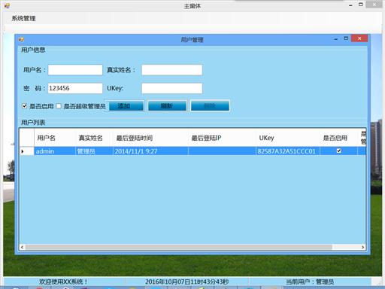The width and height of the screenshot is (385, 289).
Task: Minimize the 用户管理 child window
Action: click(x=336, y=39)
